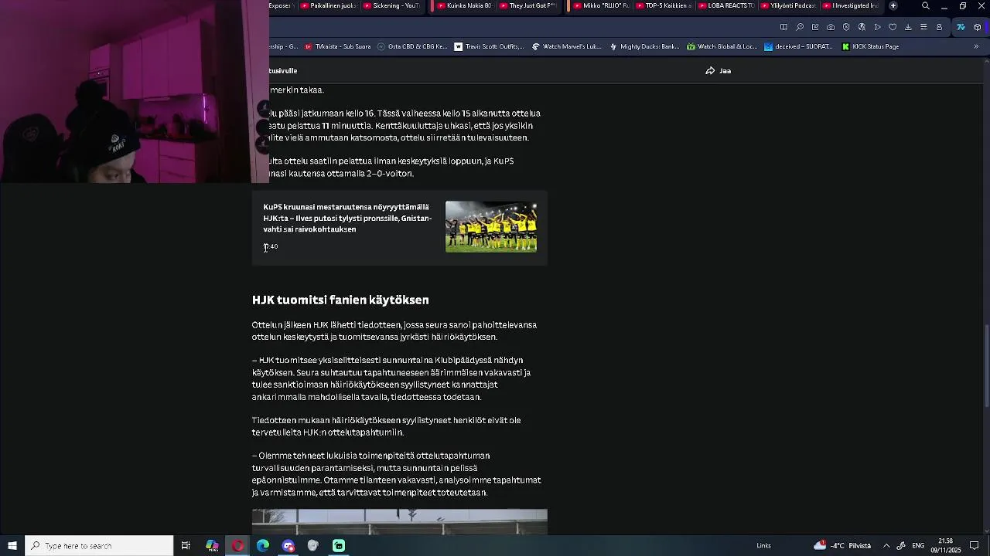Open the extensions cube icon
990x556 pixels.
[978, 27]
